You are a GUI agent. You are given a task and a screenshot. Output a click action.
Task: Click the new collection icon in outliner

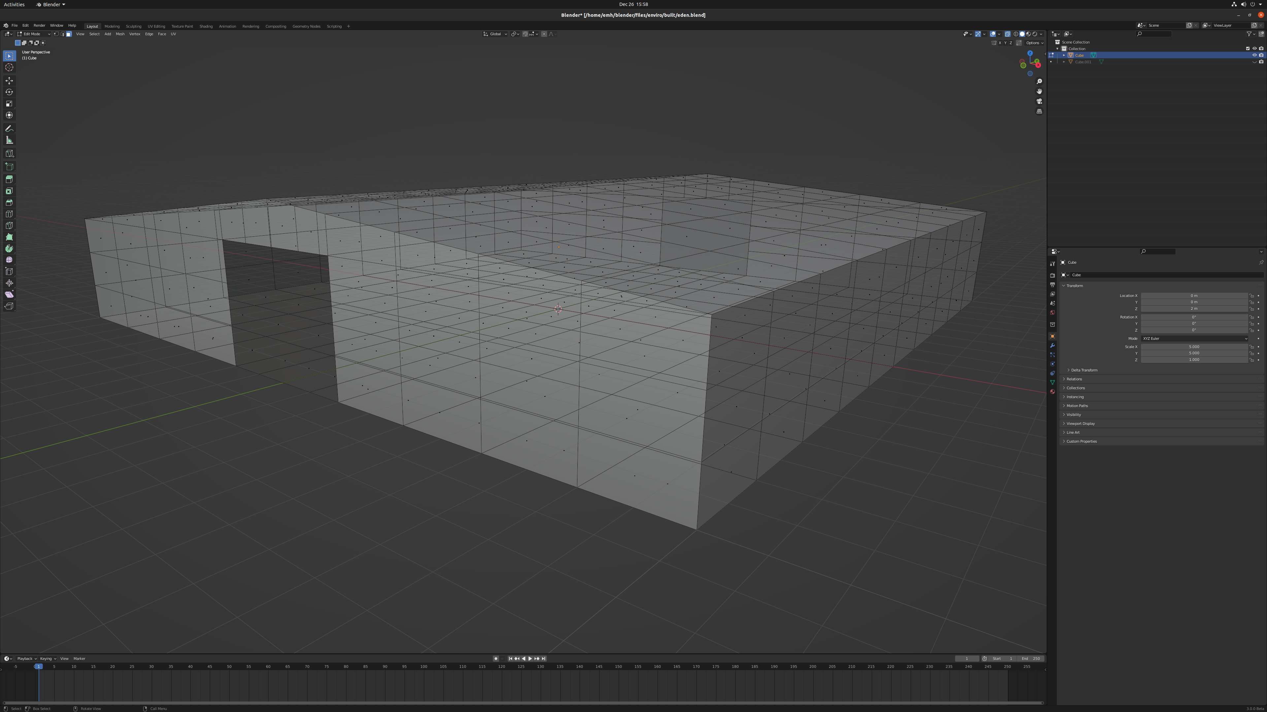tap(1262, 34)
